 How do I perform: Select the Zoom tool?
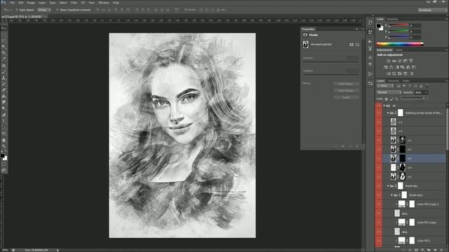click(x=4, y=146)
